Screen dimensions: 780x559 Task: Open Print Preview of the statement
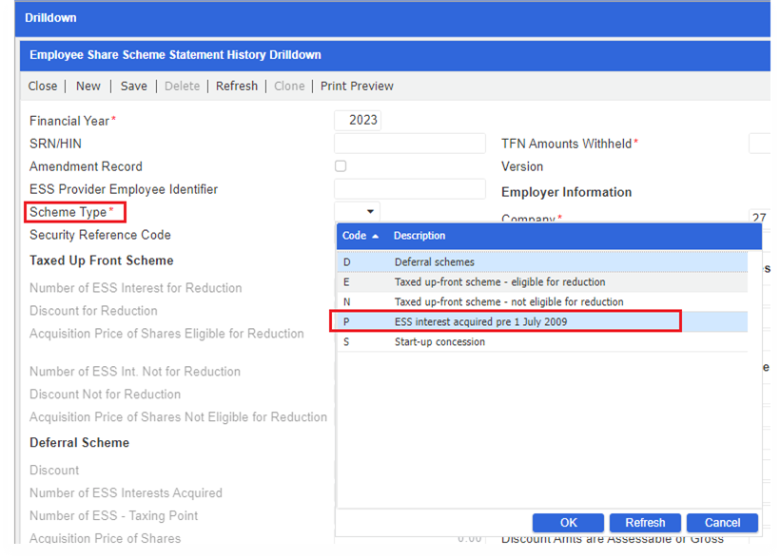click(356, 86)
